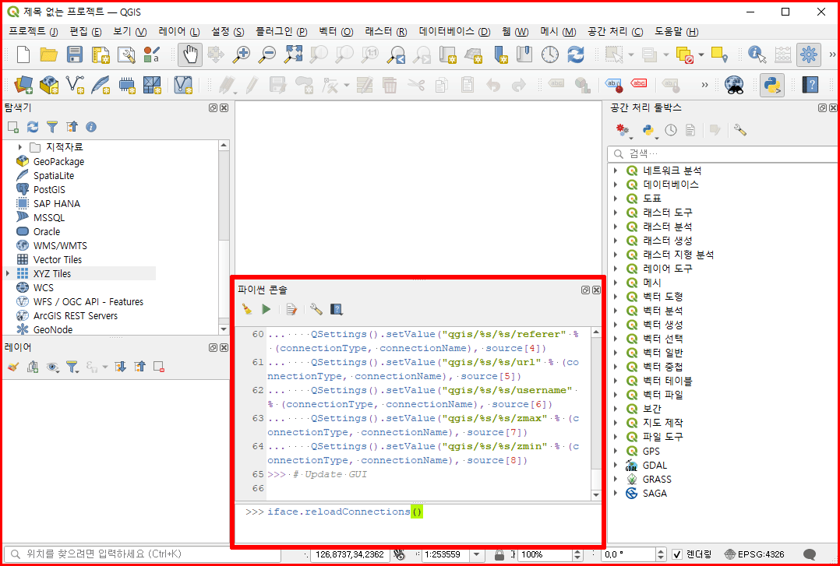Create new Shapefile layer icon
This screenshot has height=566, width=840.
(x=75, y=84)
